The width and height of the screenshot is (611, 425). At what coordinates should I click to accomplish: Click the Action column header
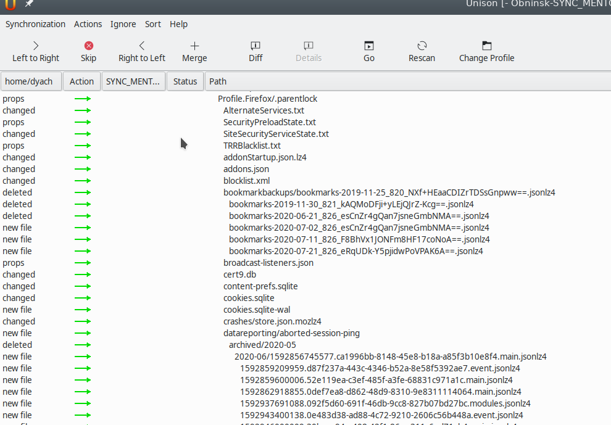coord(82,81)
